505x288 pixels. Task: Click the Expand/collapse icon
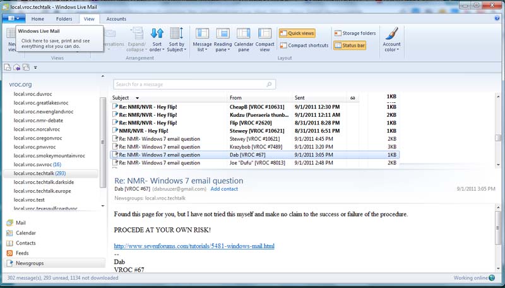point(137,33)
